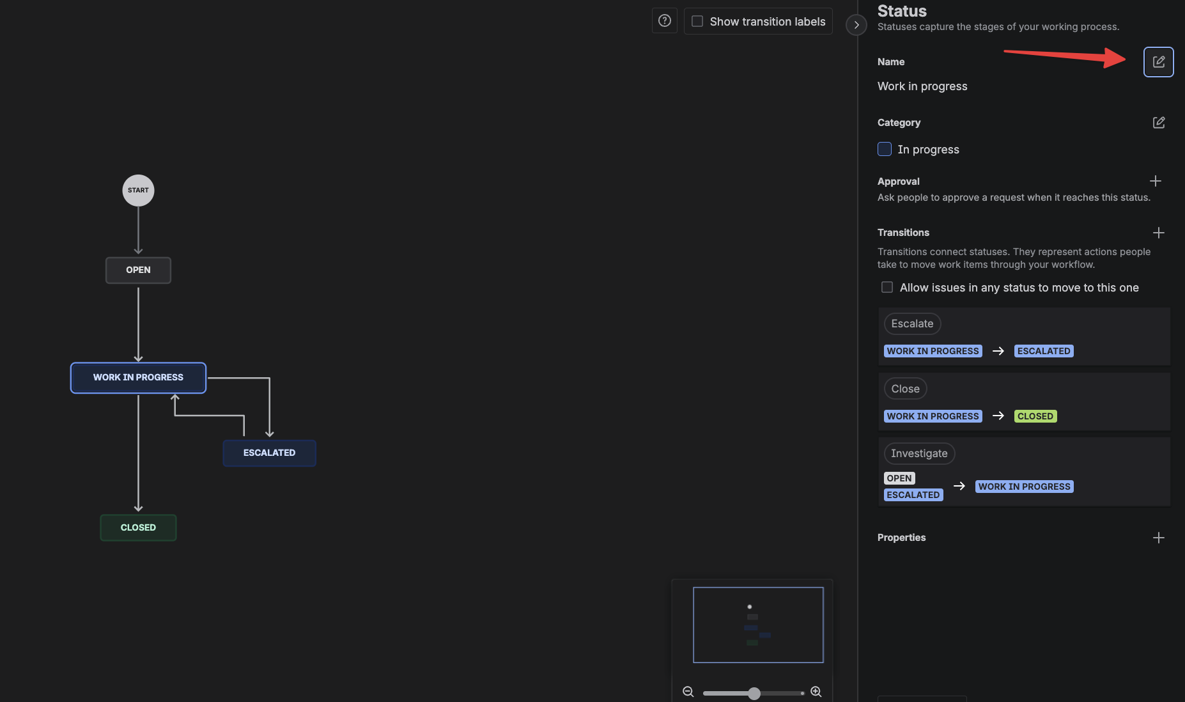Add a new transition with plus icon
The image size is (1185, 702).
[x=1158, y=233]
